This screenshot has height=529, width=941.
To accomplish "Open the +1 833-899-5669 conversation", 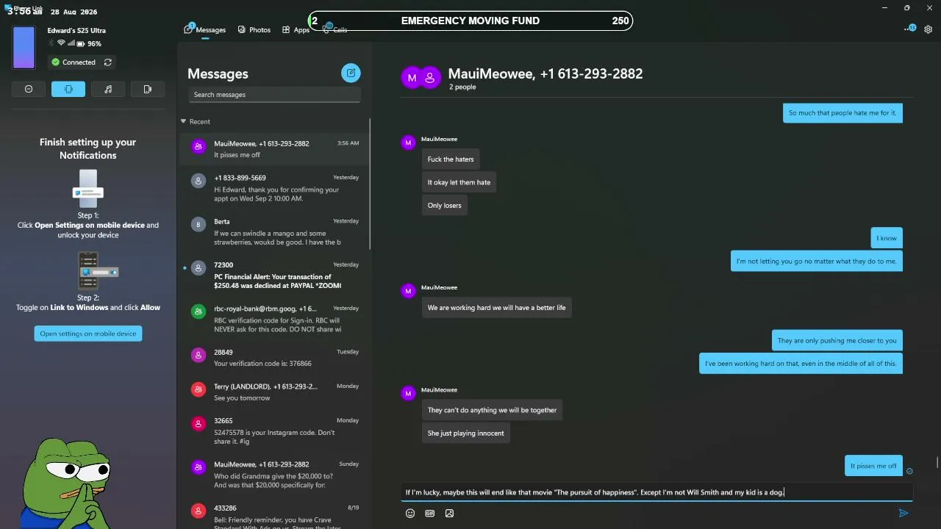I will tap(273, 188).
